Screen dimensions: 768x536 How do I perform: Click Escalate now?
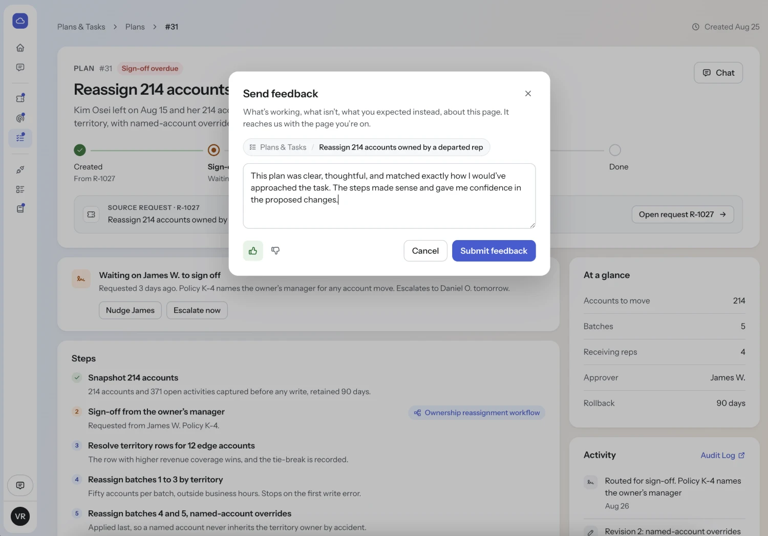tap(197, 310)
